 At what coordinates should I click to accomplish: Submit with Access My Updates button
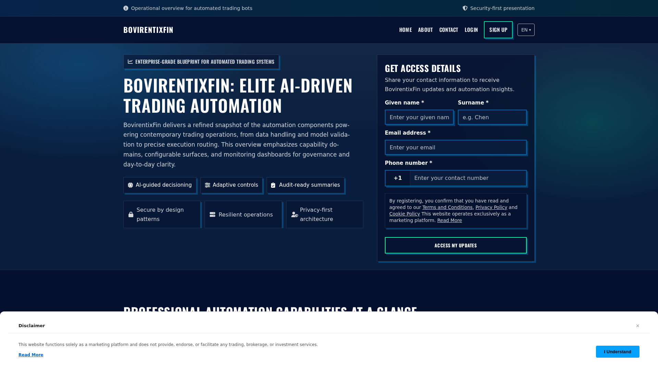[456, 245]
